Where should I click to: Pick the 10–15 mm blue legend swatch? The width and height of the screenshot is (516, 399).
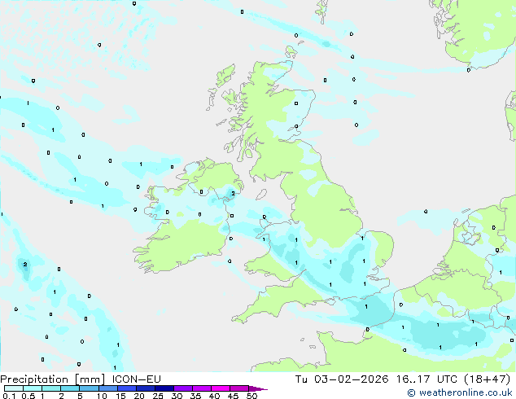pos(107,388)
